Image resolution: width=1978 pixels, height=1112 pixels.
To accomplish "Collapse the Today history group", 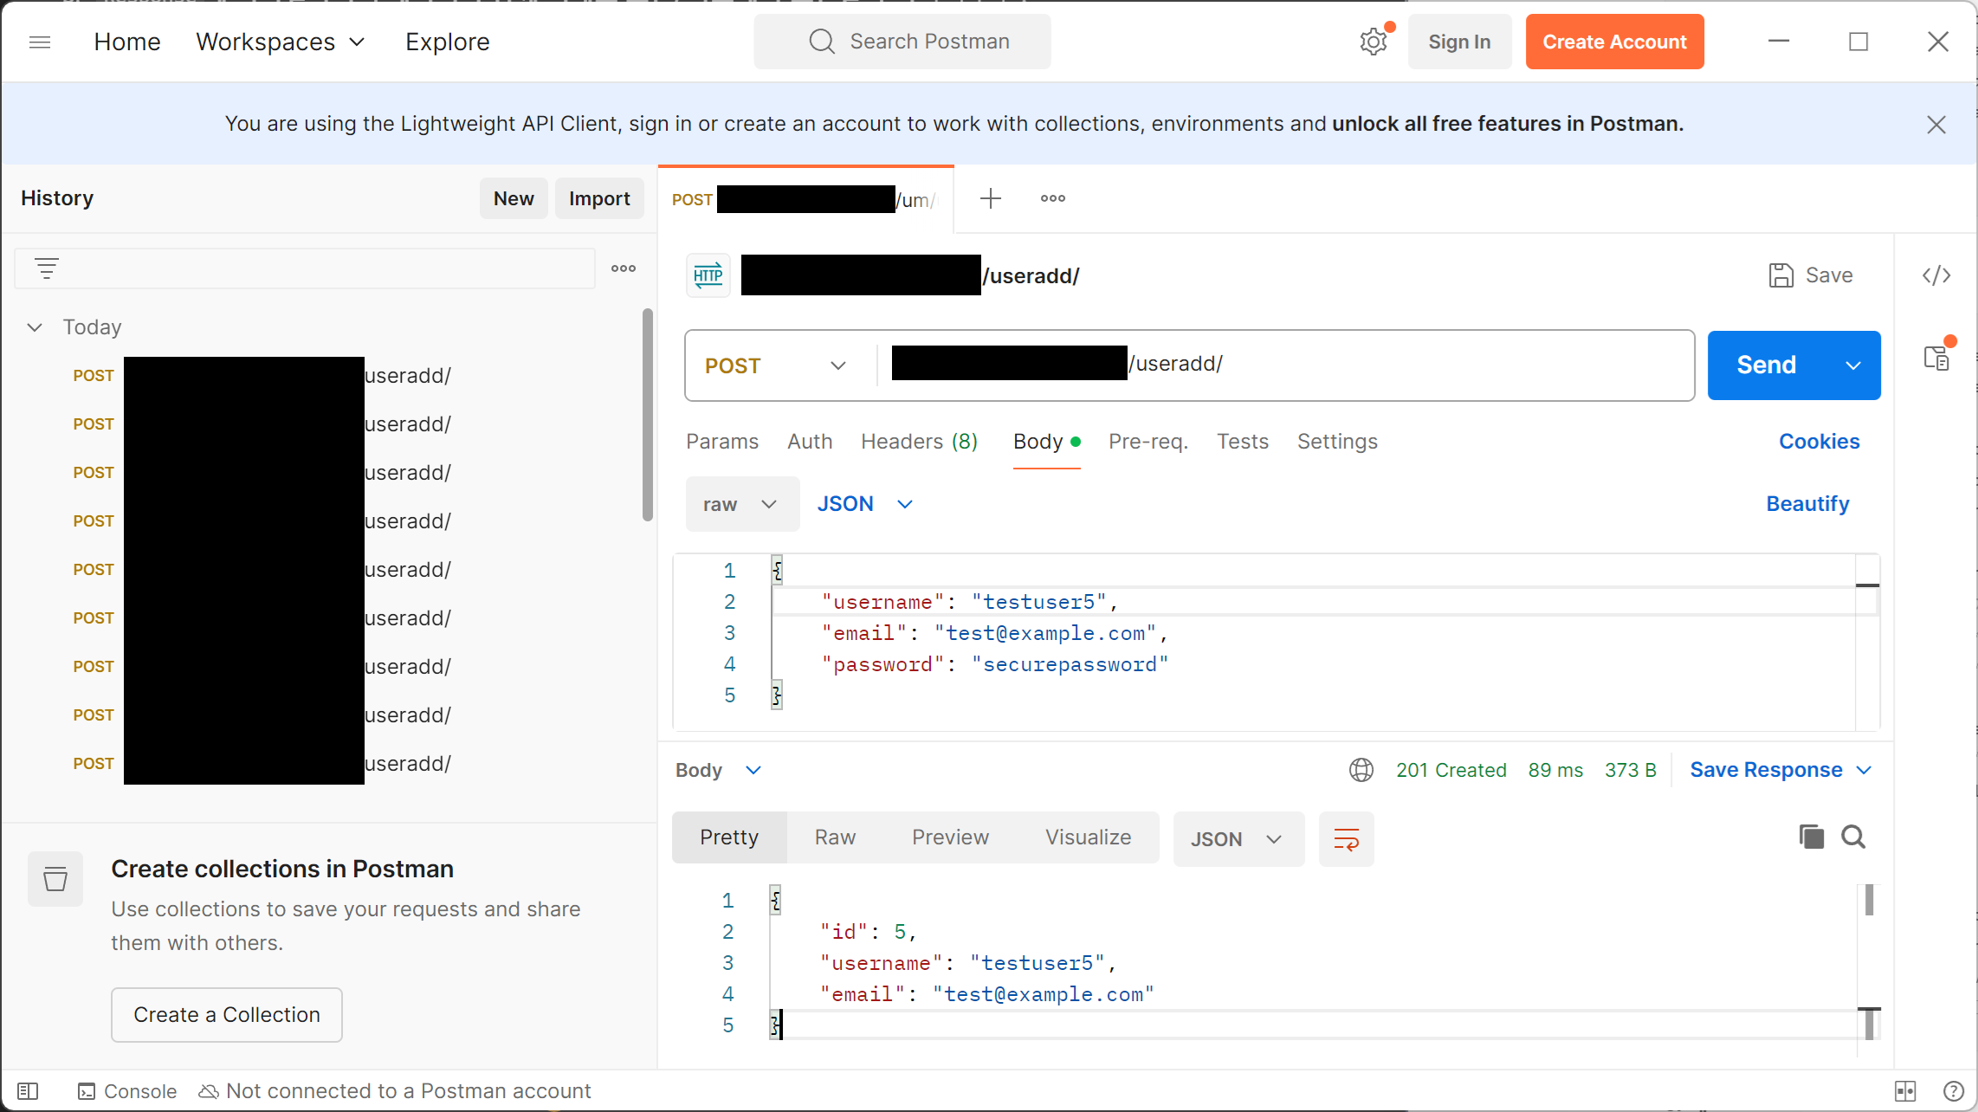I will 35,327.
